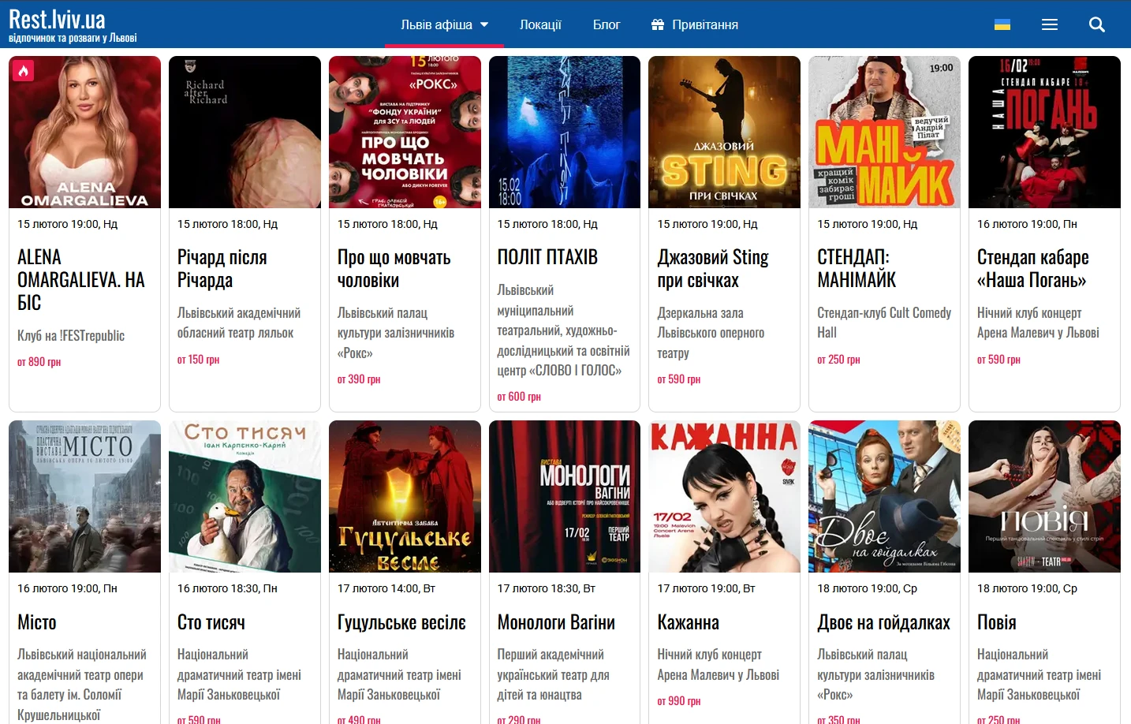Click the Річард після Річарда title

pyautogui.click(x=222, y=269)
